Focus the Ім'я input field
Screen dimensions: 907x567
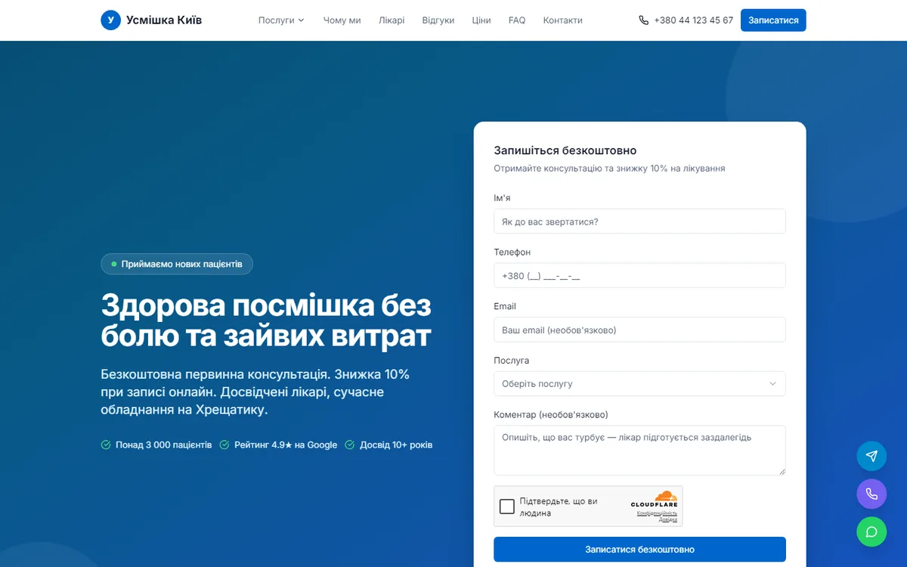pyautogui.click(x=639, y=222)
